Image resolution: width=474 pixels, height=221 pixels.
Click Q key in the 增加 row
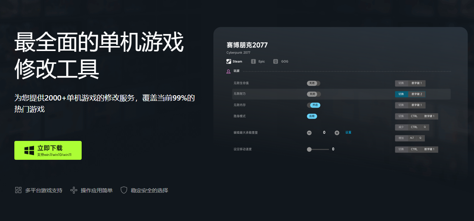420,138
